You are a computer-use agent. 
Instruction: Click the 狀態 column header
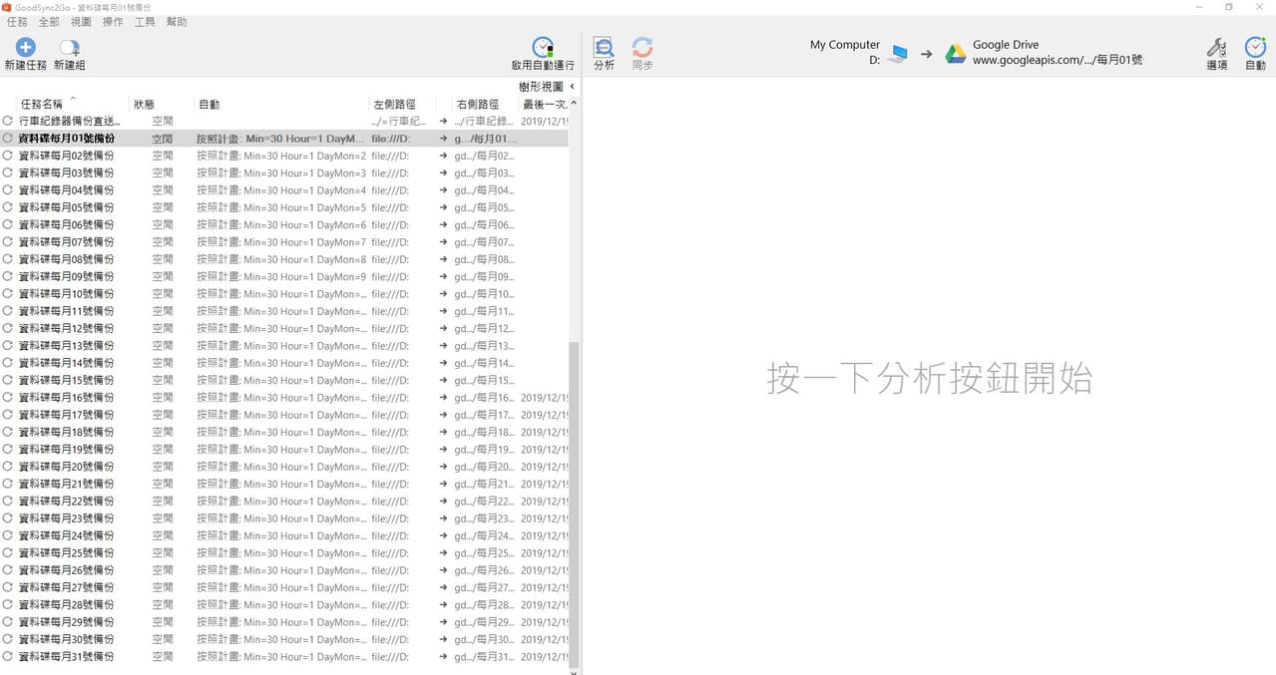[x=144, y=104]
